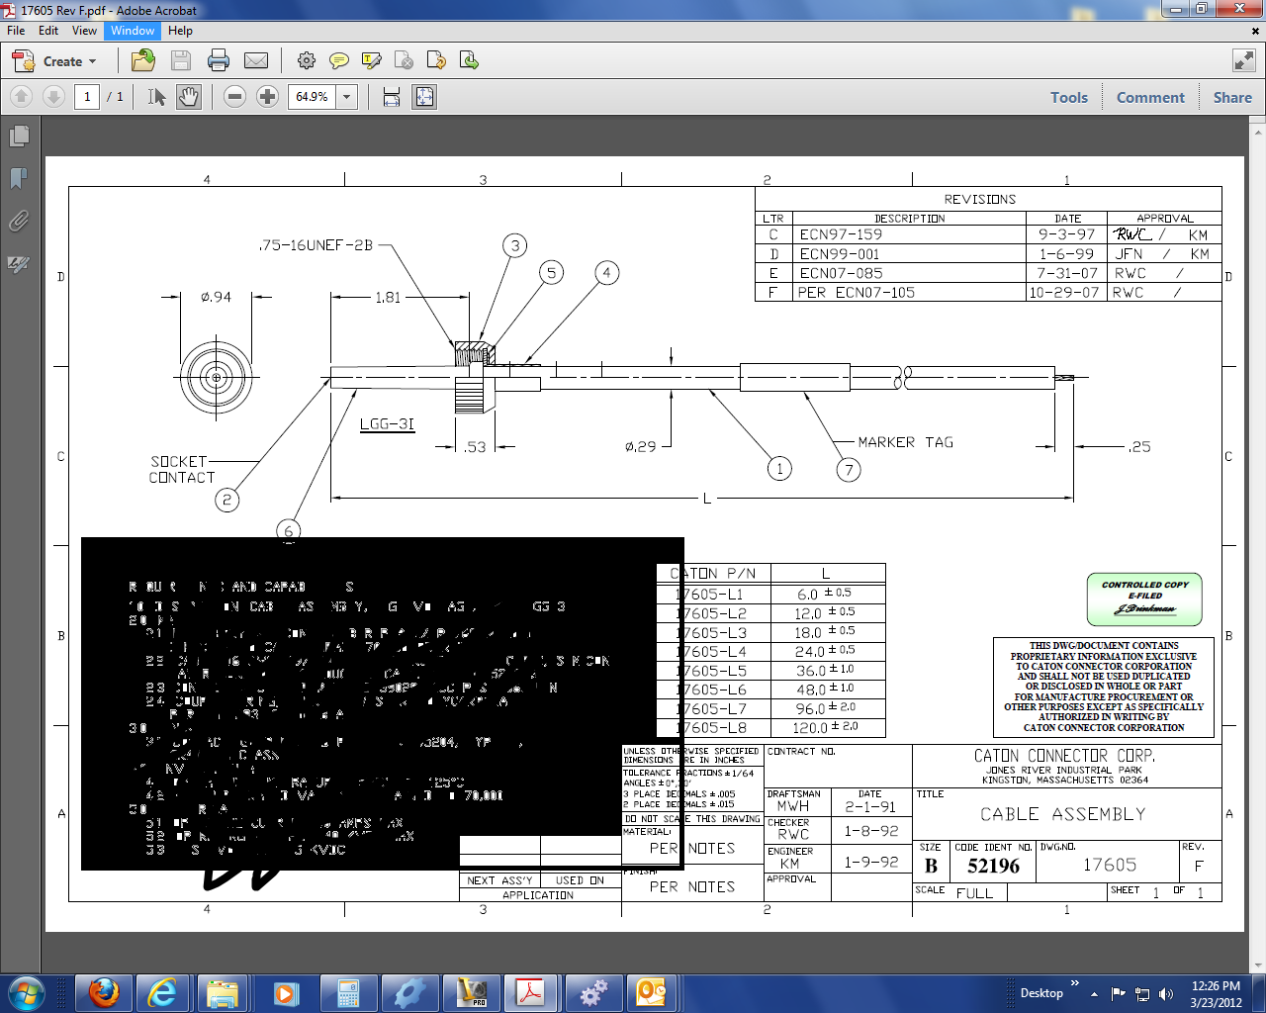Viewport: 1266px width, 1013px height.
Task: Click the Save disk icon
Action: pos(181,61)
